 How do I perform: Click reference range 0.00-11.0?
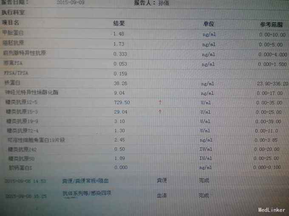tap(266, 131)
